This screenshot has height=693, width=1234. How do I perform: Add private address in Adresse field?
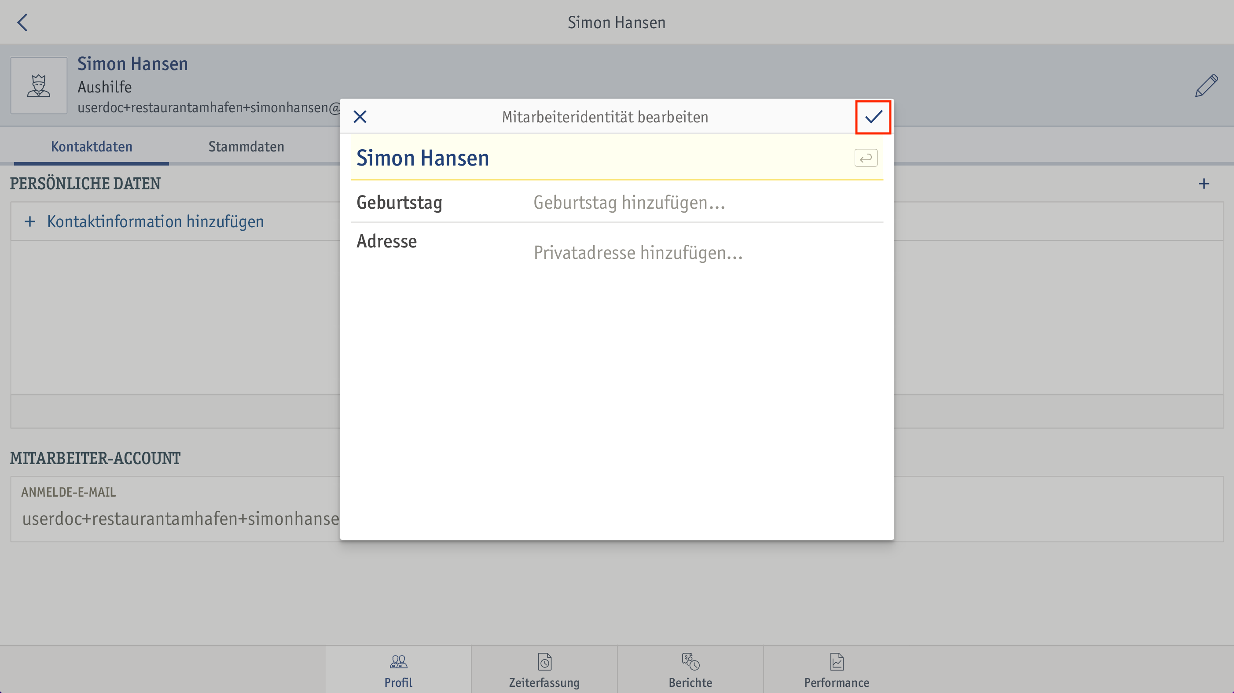[x=638, y=253]
